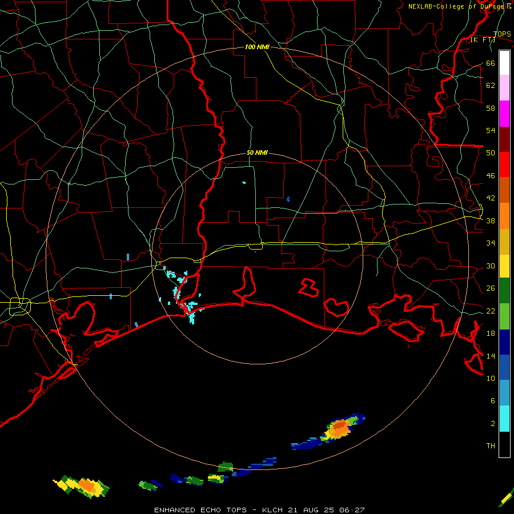This screenshot has width=514, height=514.
Task: Click the 10 value on the legend
Action: pos(491,378)
